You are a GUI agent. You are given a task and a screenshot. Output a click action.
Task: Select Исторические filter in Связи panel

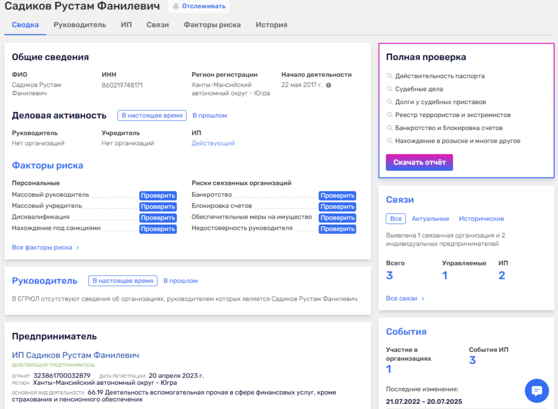click(x=482, y=219)
